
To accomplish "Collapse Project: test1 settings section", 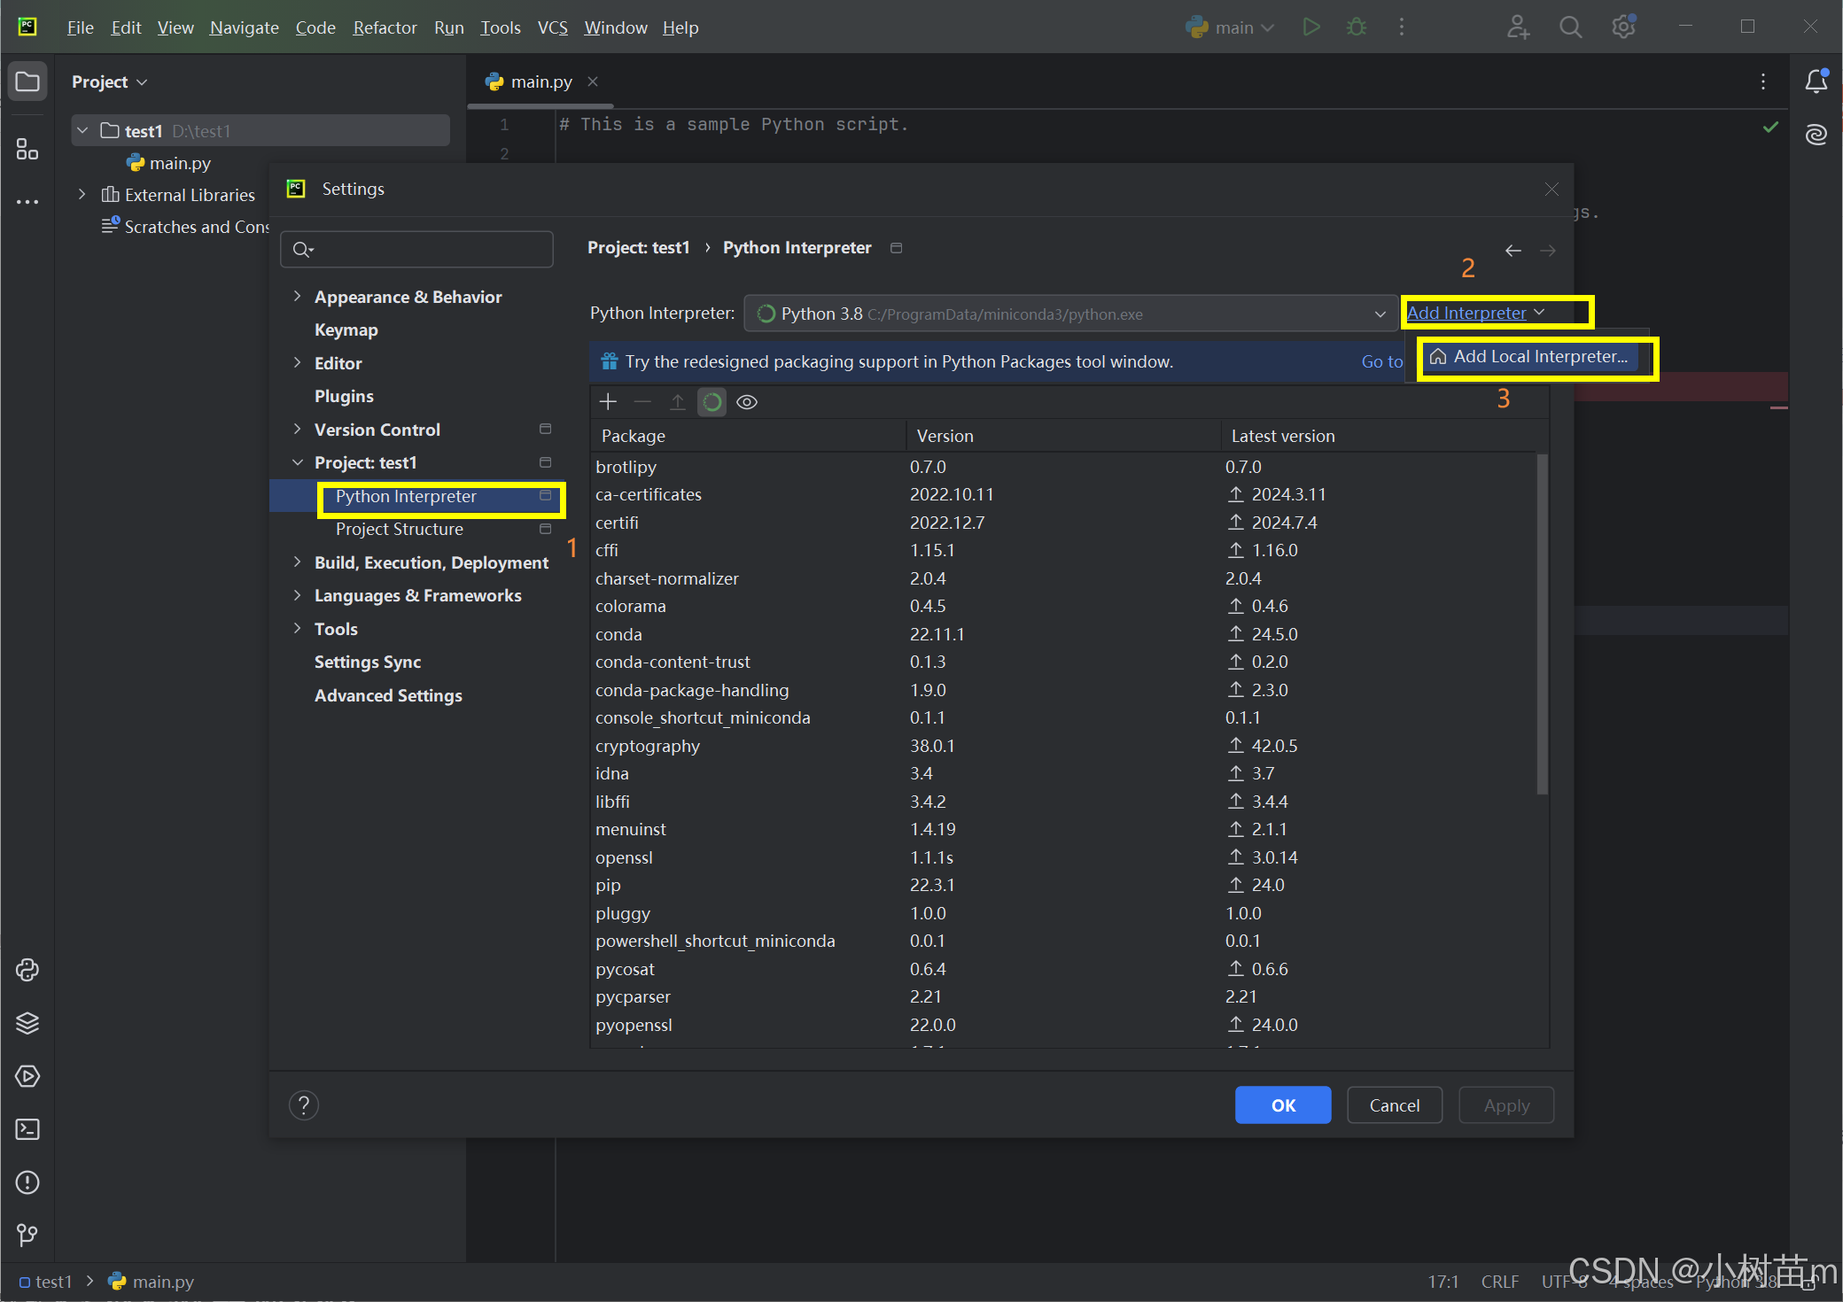I will pyautogui.click(x=298, y=462).
